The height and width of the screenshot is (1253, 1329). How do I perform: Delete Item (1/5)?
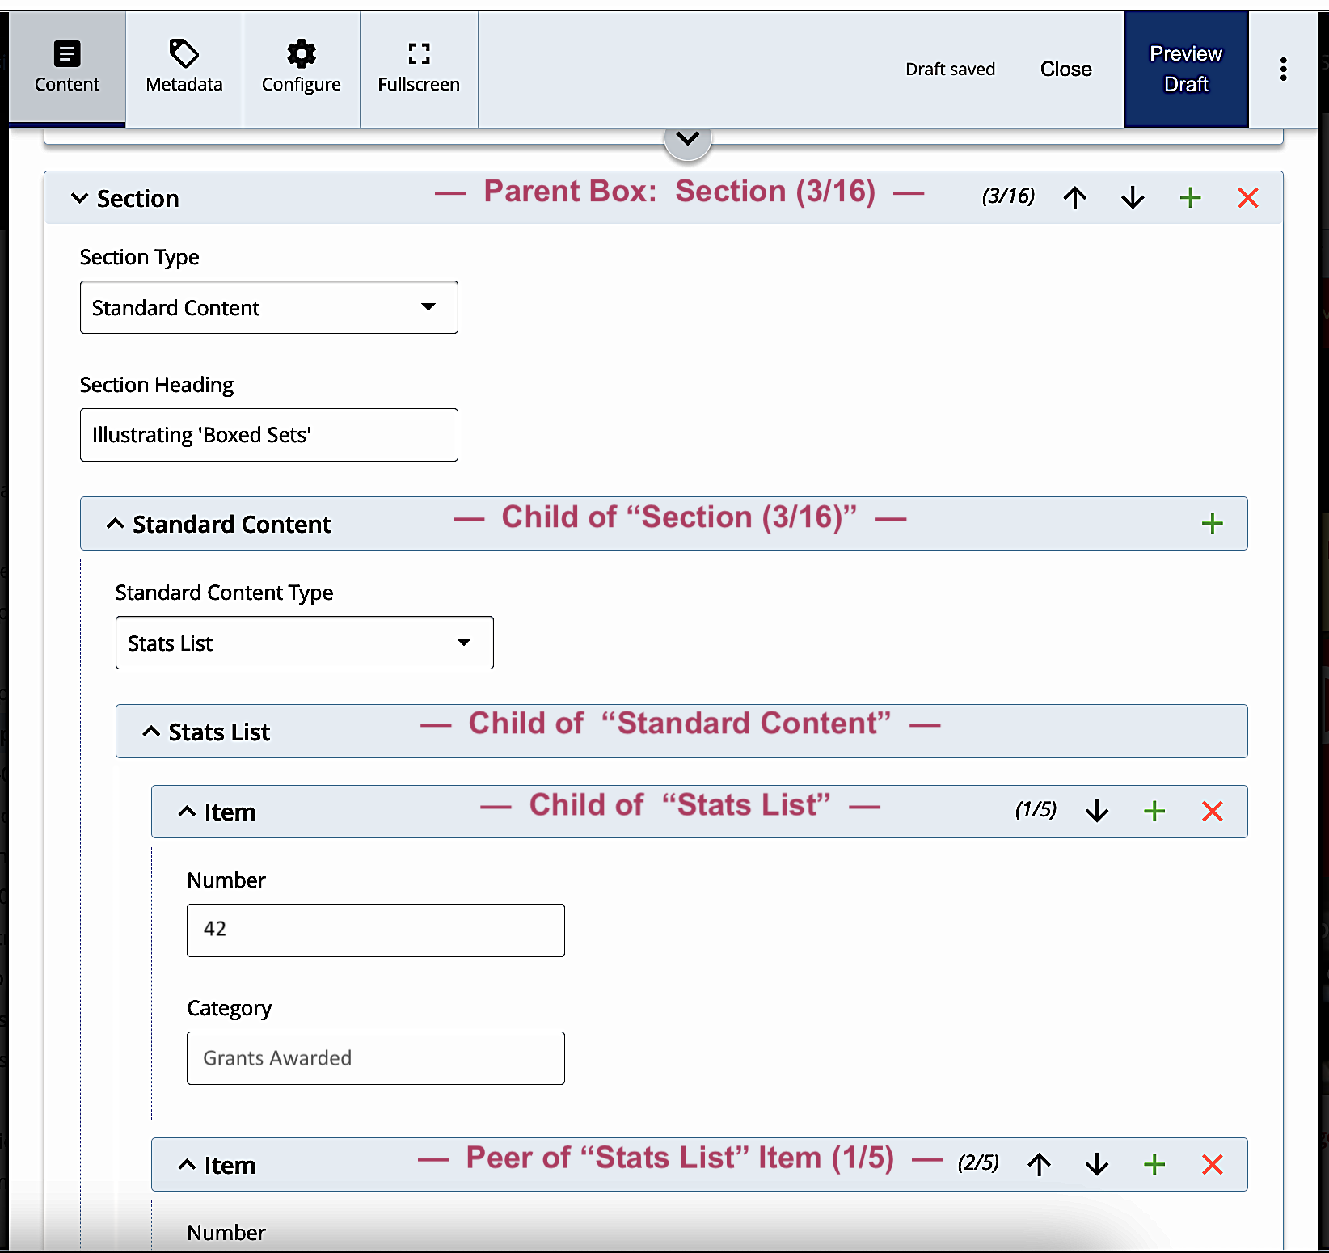pyautogui.click(x=1213, y=812)
